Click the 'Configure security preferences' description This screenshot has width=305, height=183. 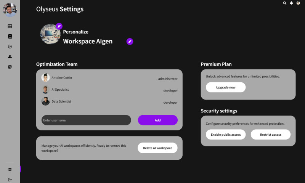pos(245,124)
